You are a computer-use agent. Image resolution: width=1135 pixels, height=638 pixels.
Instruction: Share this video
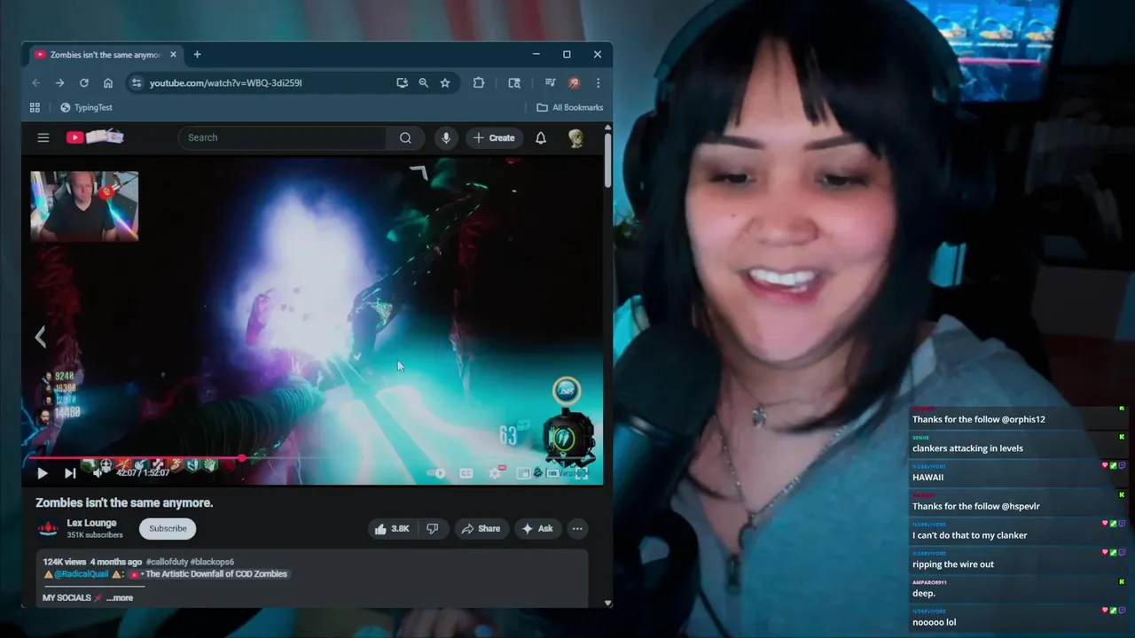[x=481, y=528]
